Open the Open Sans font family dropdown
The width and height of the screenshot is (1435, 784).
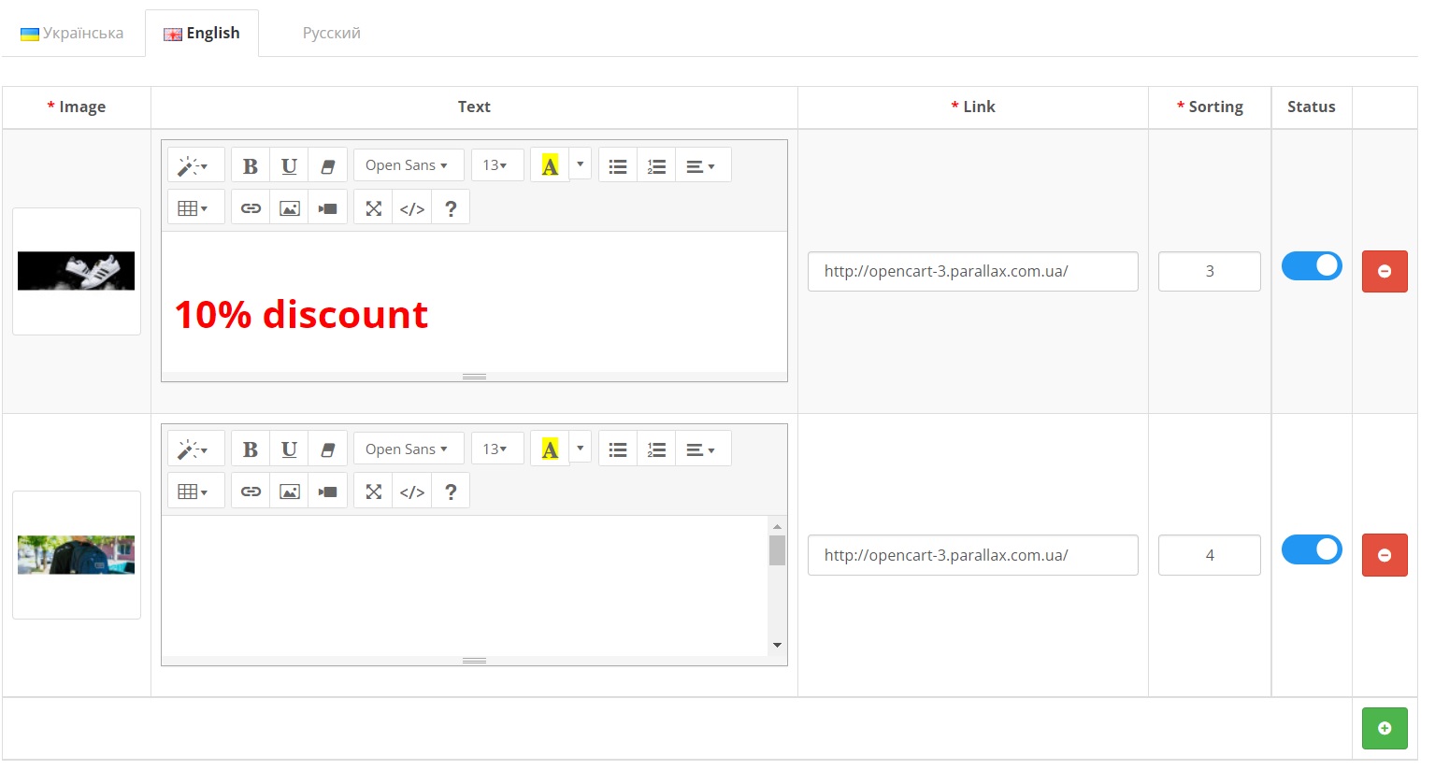409,164
